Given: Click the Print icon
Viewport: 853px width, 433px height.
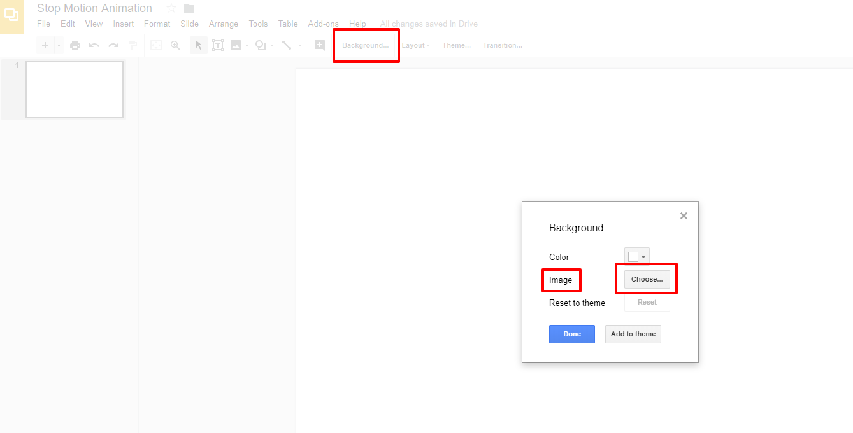Looking at the screenshot, I should pyautogui.click(x=76, y=45).
